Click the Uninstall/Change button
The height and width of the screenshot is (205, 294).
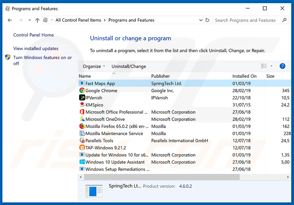click(129, 66)
